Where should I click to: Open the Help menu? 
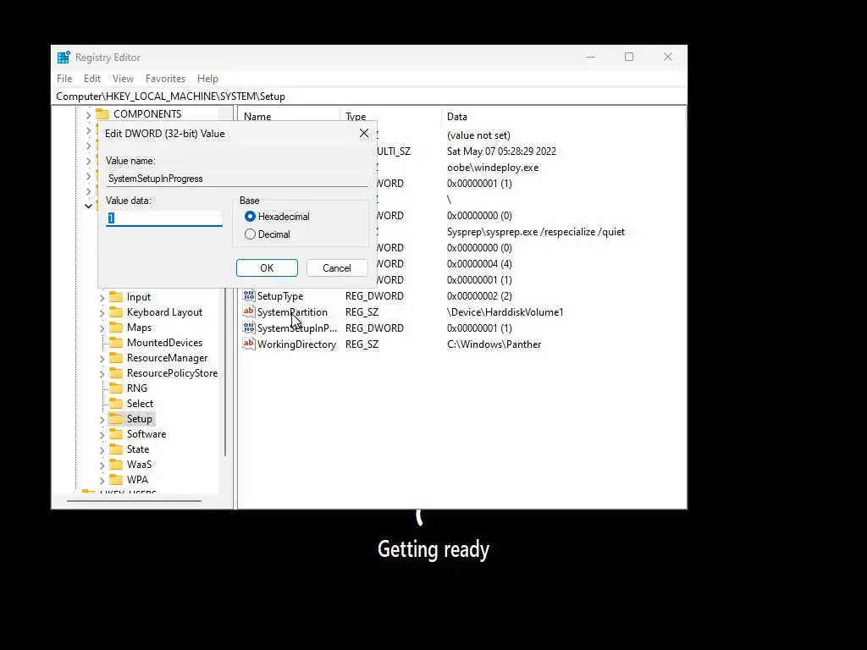point(207,79)
